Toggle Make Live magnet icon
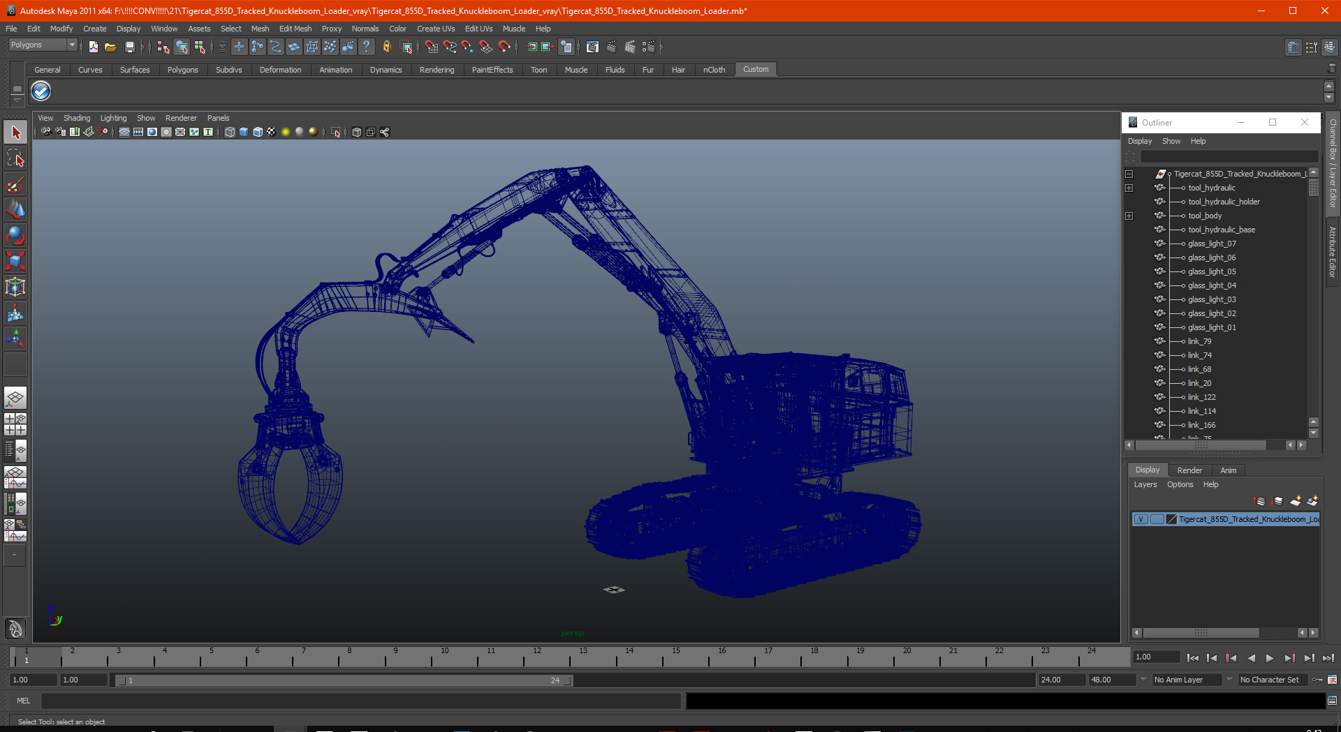 point(504,47)
